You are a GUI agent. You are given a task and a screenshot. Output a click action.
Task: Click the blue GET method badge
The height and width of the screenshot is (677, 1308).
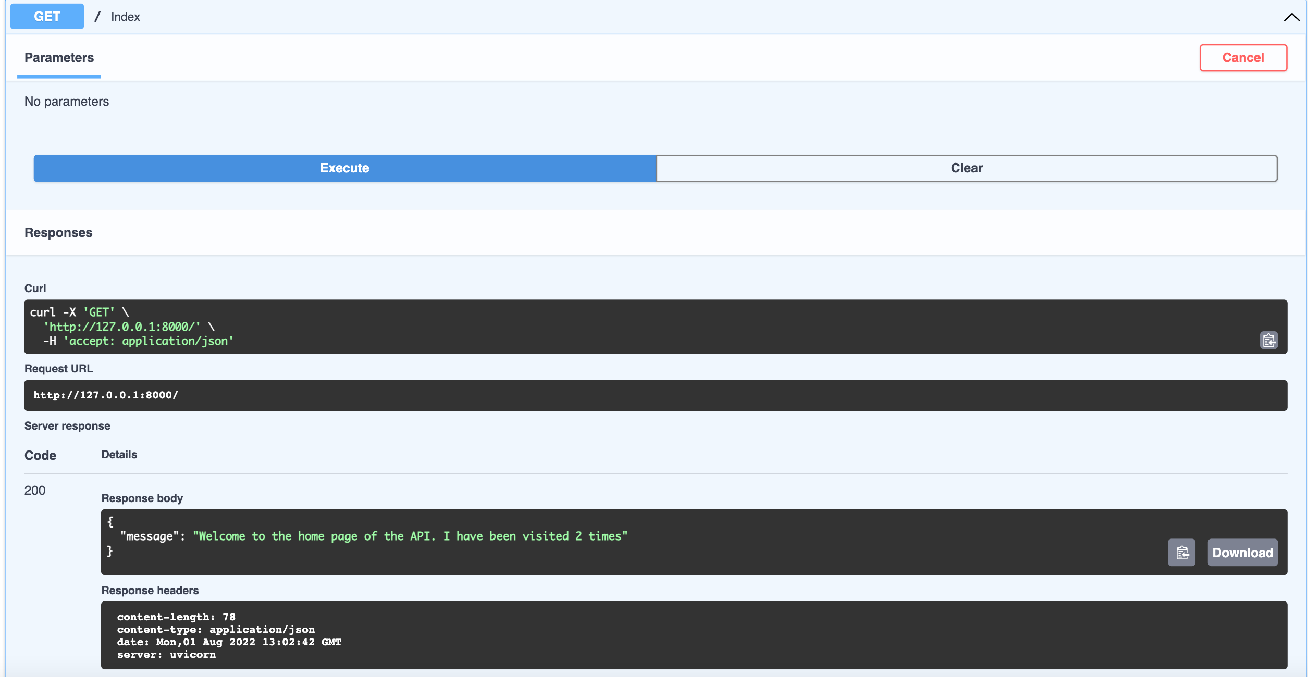point(47,17)
